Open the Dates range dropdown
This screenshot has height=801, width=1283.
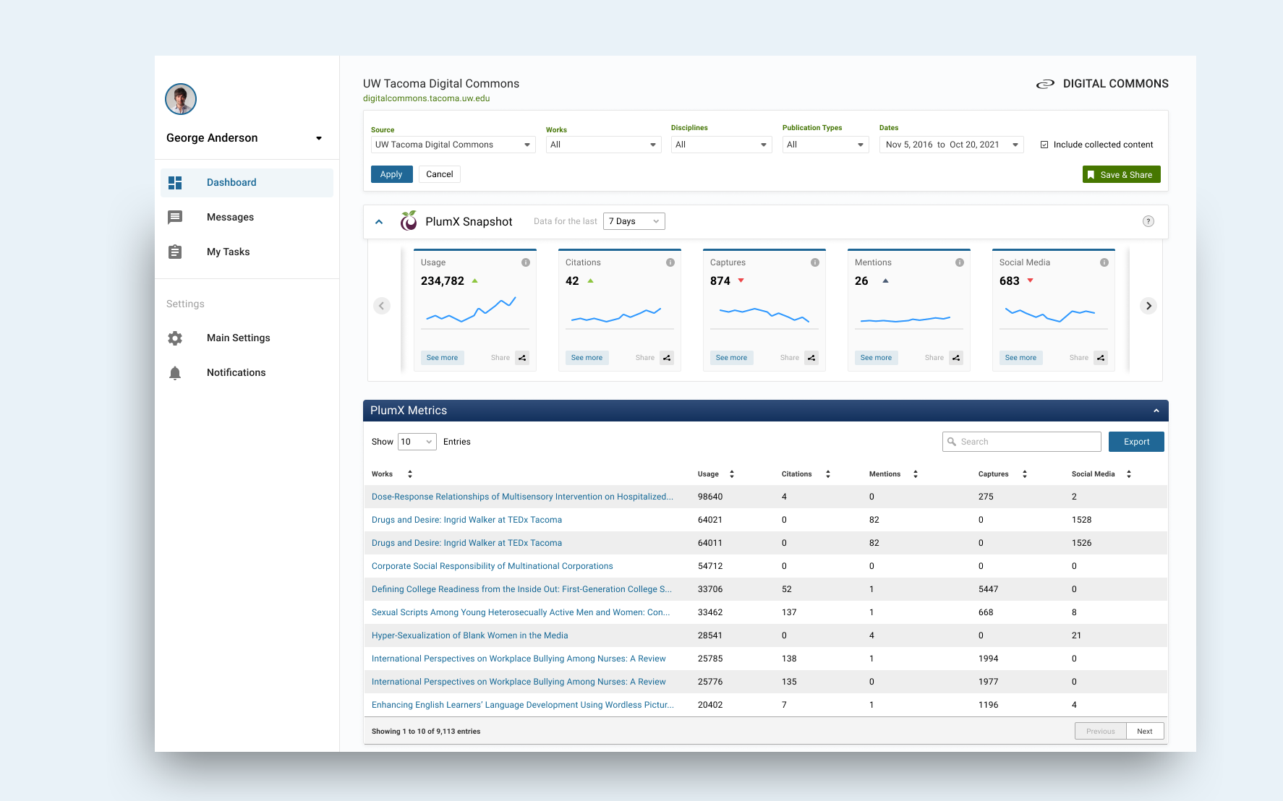pos(952,145)
